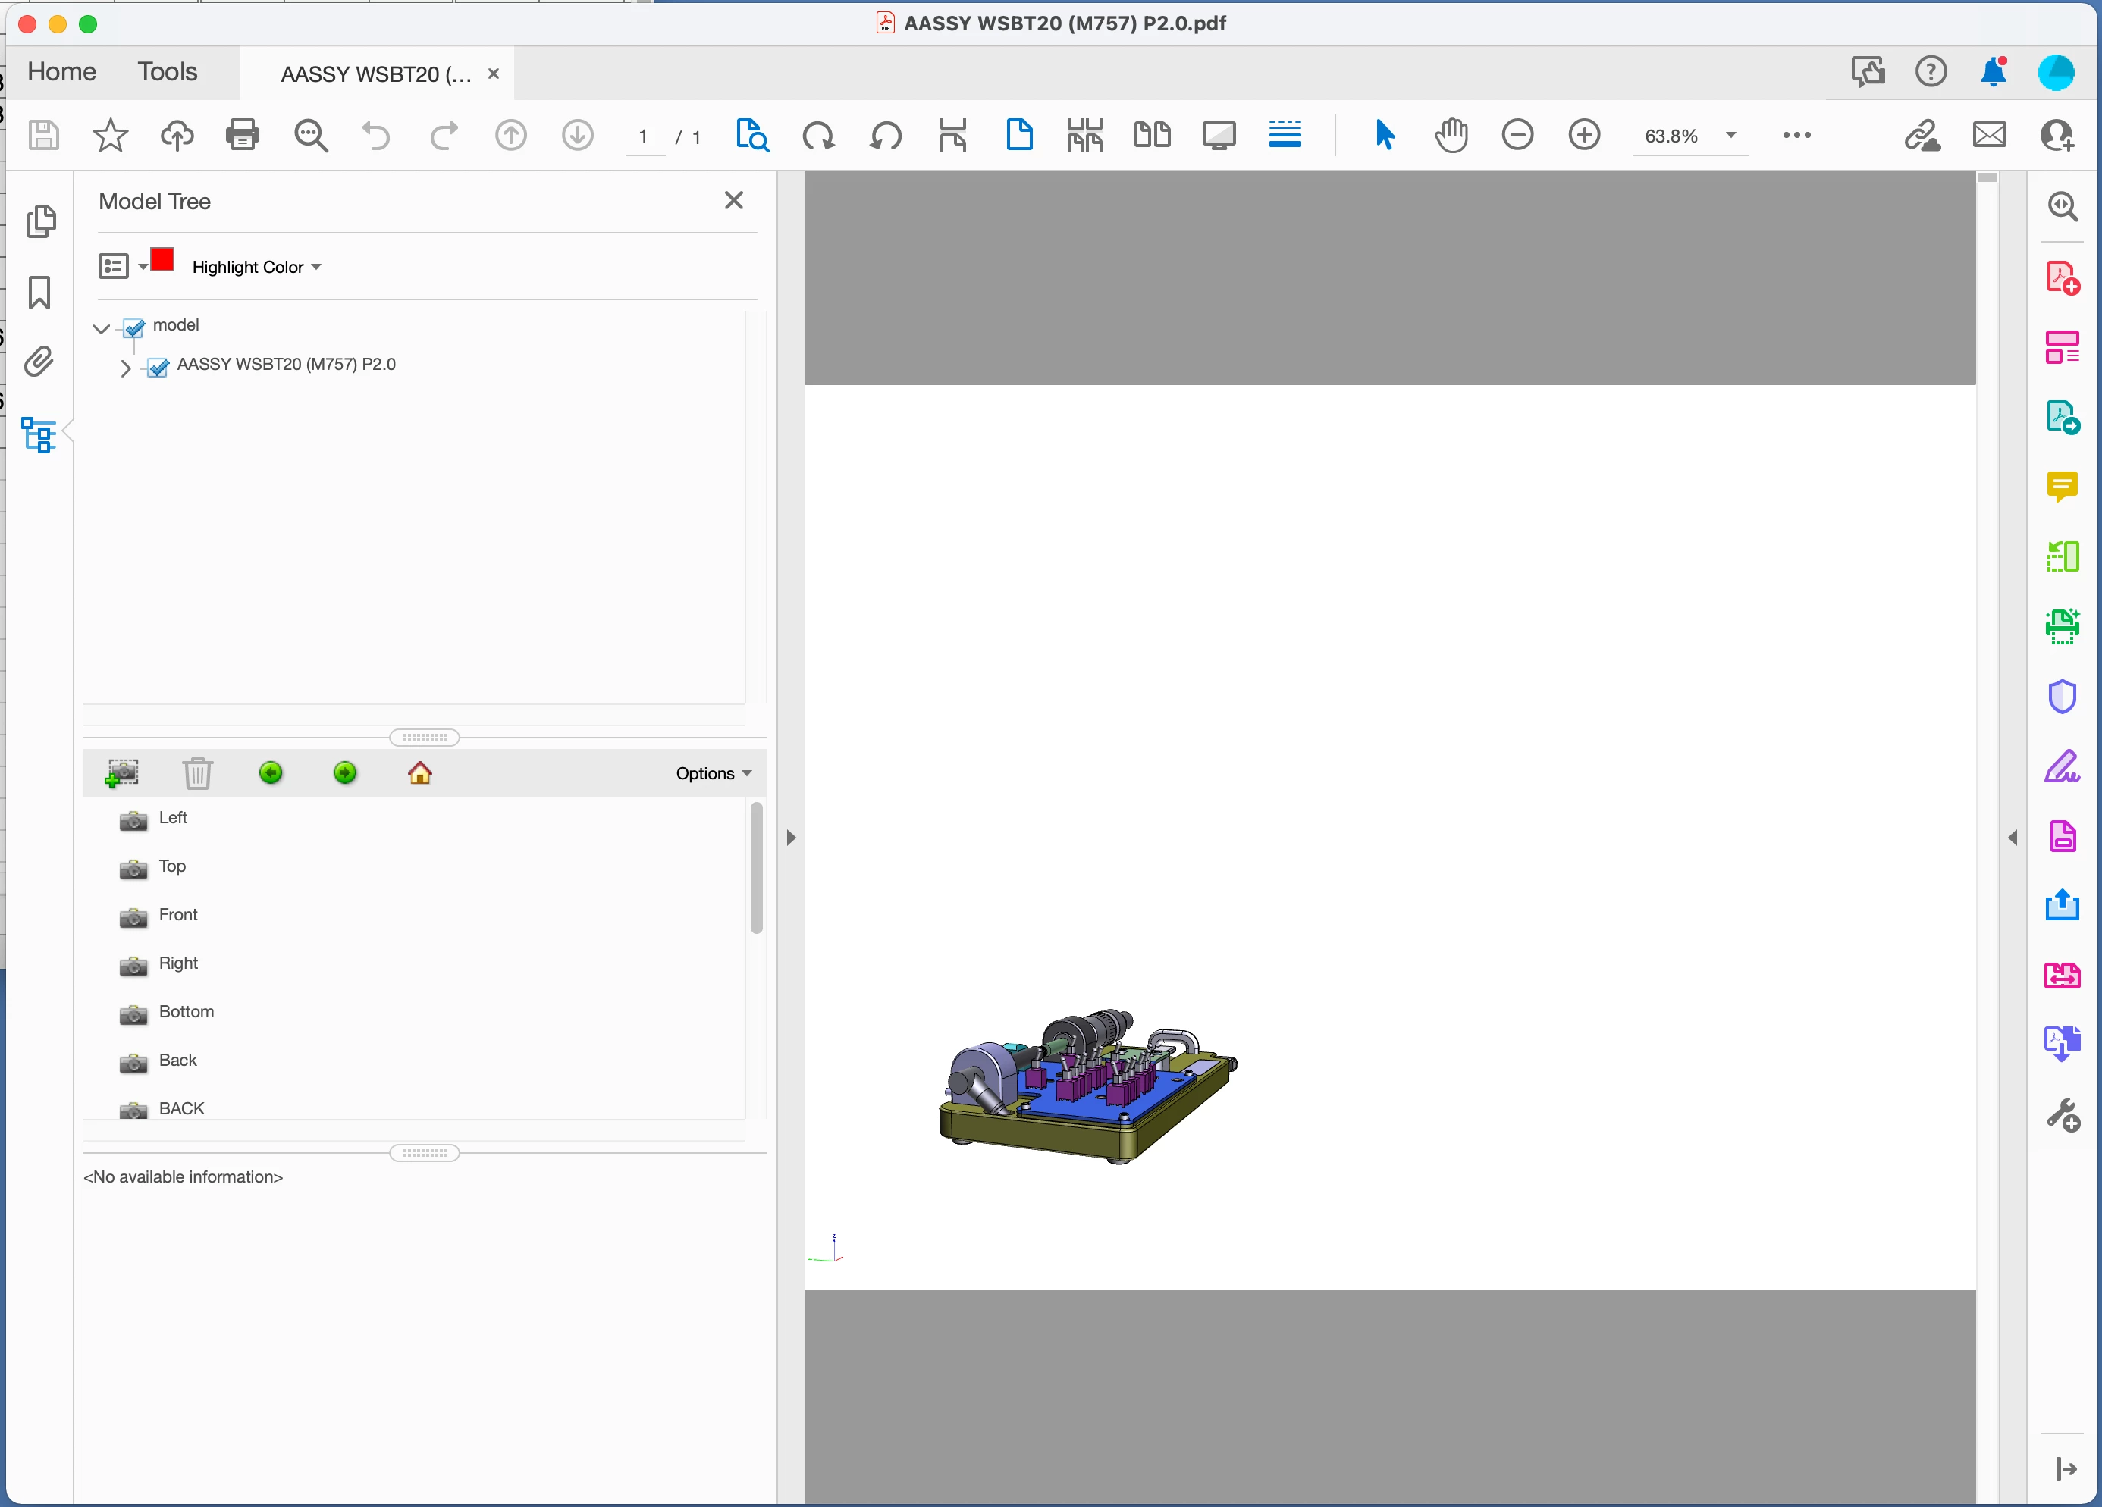The image size is (2102, 1507).
Task: Switch to the Tools tab
Action: coord(167,72)
